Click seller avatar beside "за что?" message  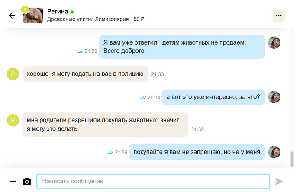point(274,97)
